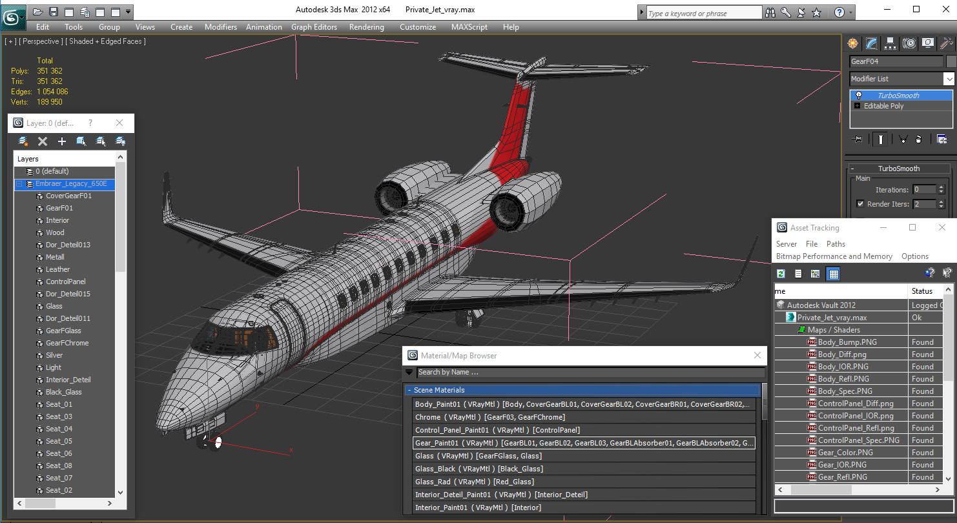Click the Communication Center satellite dish icon
Screen dimensions: 957x523
[801, 12]
